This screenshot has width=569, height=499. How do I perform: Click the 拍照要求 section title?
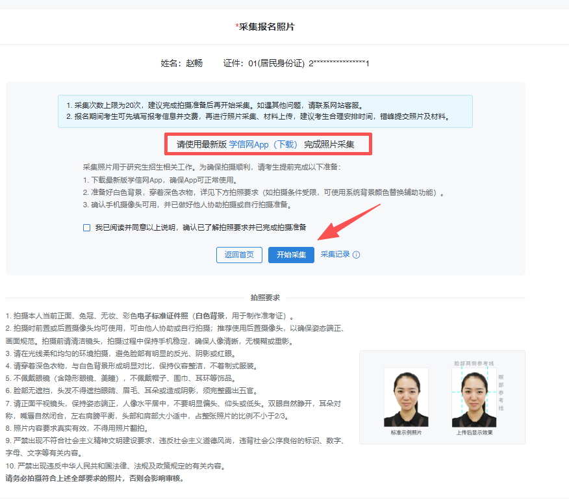[265, 298]
